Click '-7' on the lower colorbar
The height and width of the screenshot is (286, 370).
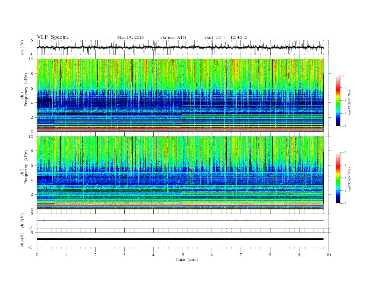(345, 203)
